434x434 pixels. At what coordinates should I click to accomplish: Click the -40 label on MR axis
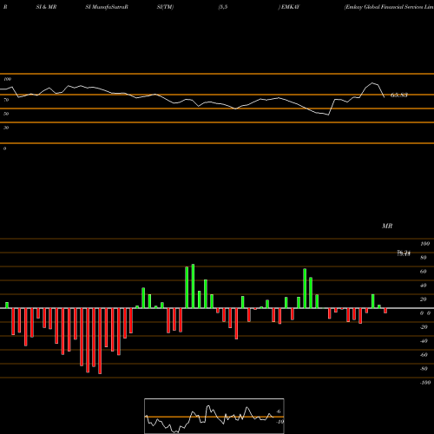(x=424, y=341)
